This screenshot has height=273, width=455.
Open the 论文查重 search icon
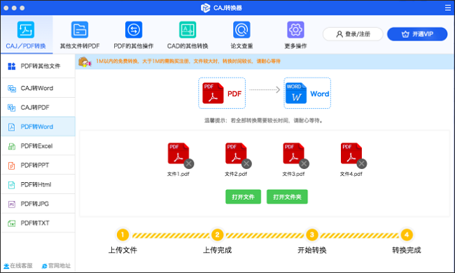coord(241,29)
